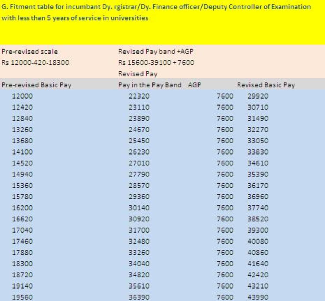Click the Pay in the Pay Band header
The width and height of the screenshot is (325, 301).
150,85
